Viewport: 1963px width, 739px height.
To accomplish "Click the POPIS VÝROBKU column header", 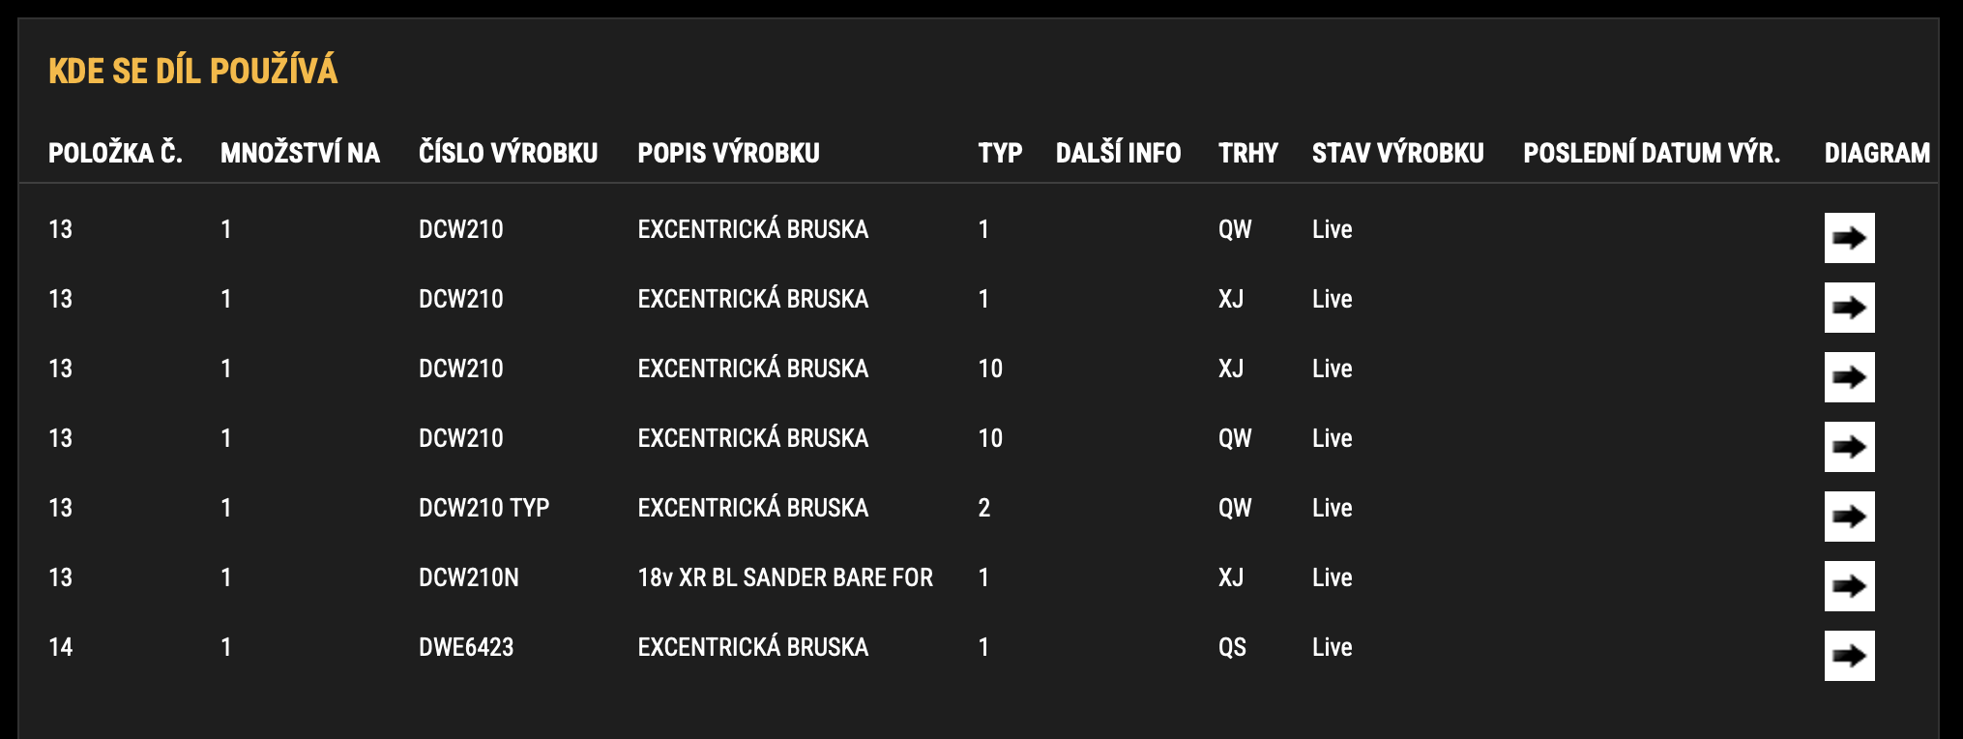I will [728, 153].
